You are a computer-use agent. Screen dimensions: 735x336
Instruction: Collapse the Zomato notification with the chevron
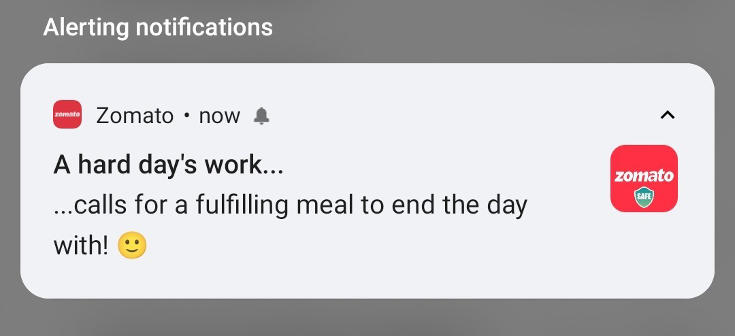coord(667,115)
